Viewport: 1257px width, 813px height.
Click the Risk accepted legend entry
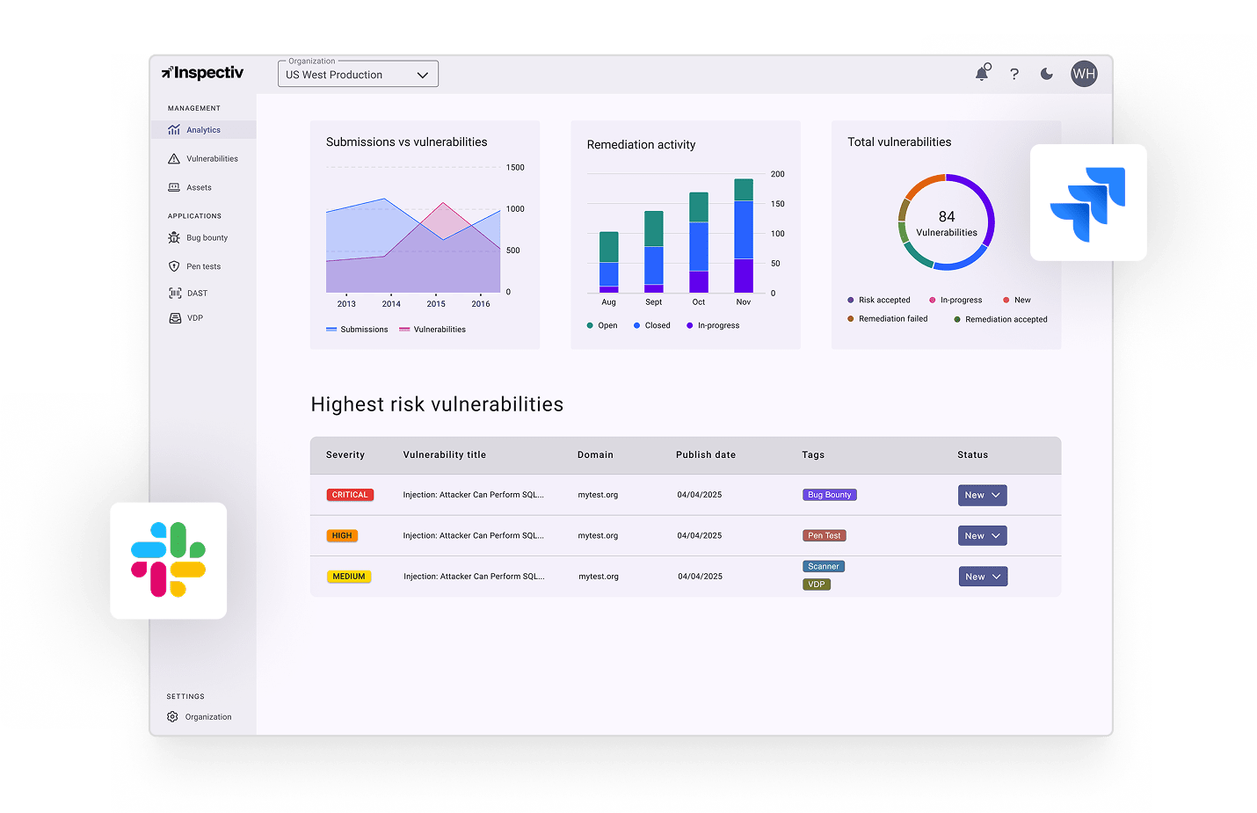click(x=879, y=300)
